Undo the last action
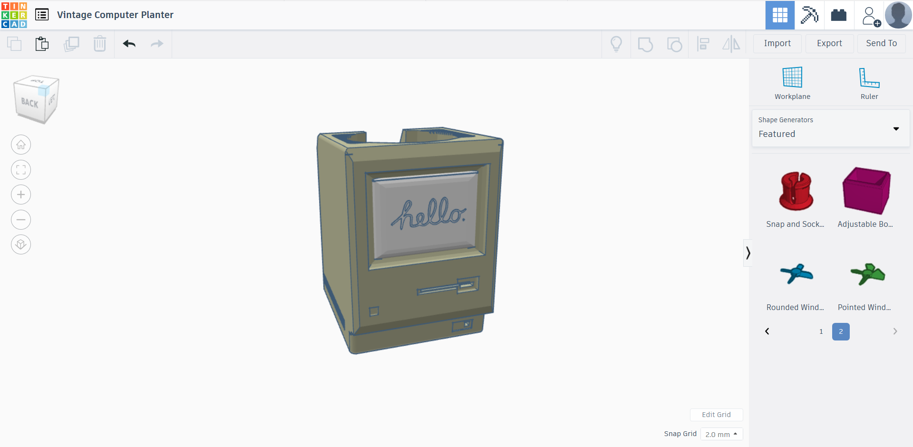Viewport: 913px width, 447px height. (129, 44)
